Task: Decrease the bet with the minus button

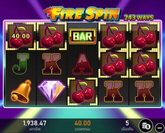Action: (160, 128)
